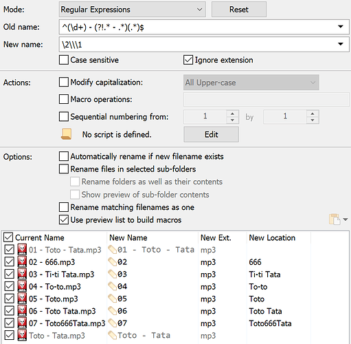
Task: Click the clipboard paste icon
Action: 335,219
